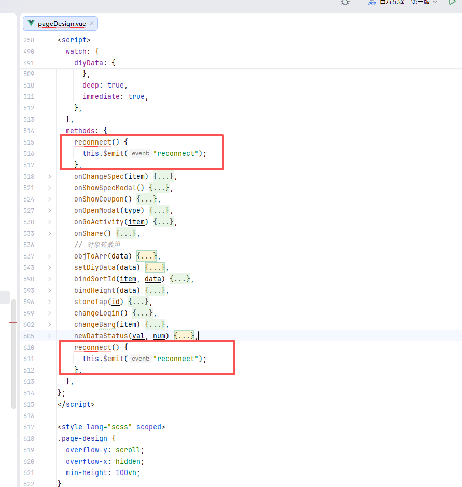Expand the folded onShowSpecModal() method
Viewport: 462px width, 487px height.
[x=49, y=188]
